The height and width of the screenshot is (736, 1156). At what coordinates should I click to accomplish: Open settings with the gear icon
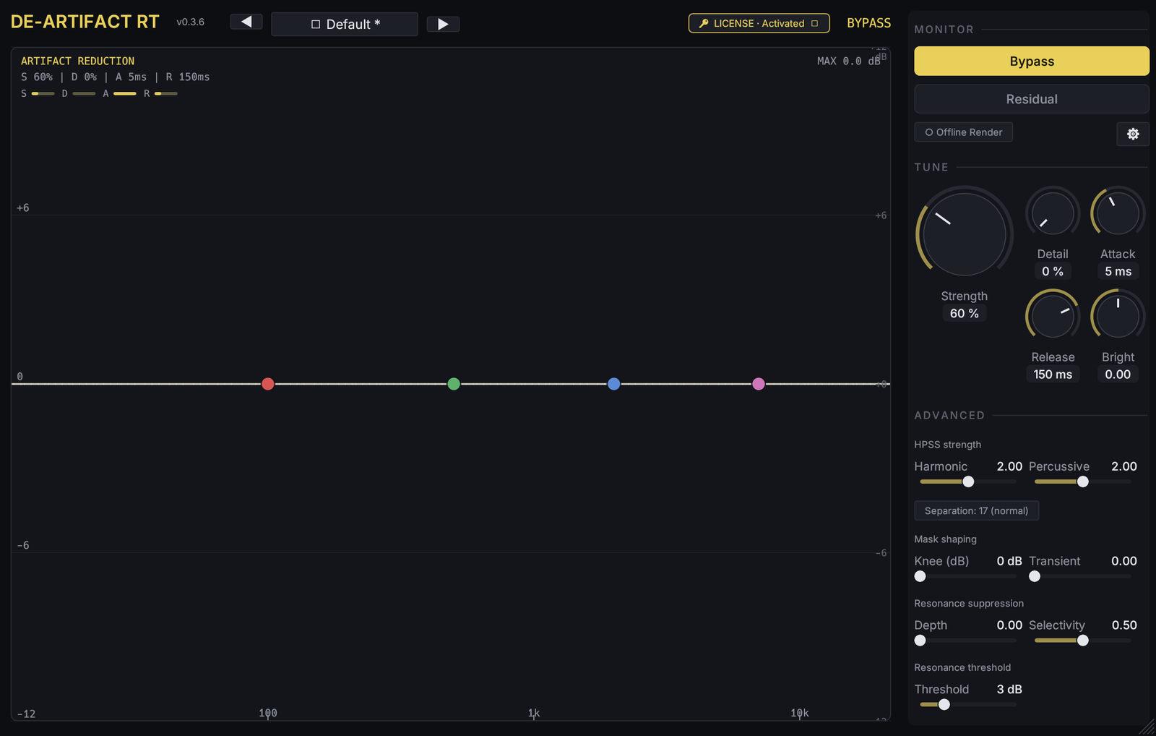click(x=1133, y=134)
